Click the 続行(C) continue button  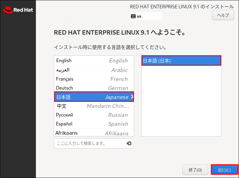tap(224, 170)
